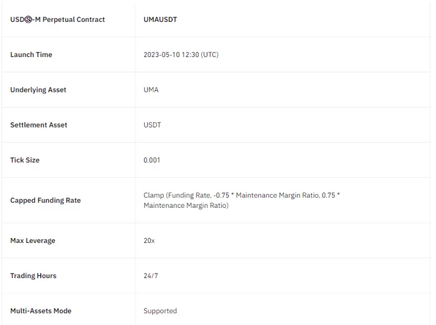Click the circled S symbol in USDⓈ-M
436x325 pixels.
coord(28,19)
